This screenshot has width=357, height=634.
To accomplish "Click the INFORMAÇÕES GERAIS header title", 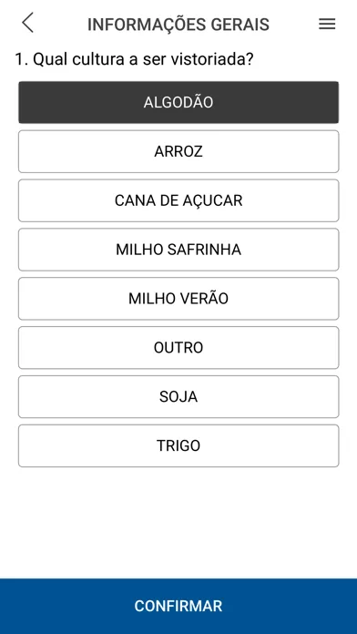I will point(178,25).
